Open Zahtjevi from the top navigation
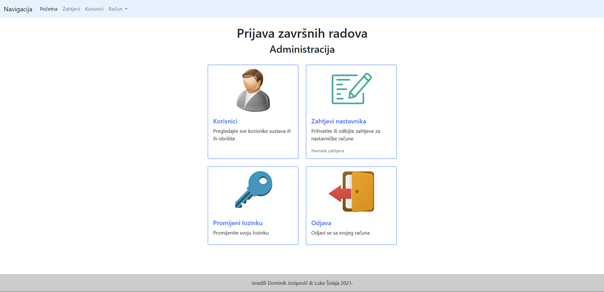Image resolution: width=604 pixels, height=292 pixels. (x=71, y=9)
